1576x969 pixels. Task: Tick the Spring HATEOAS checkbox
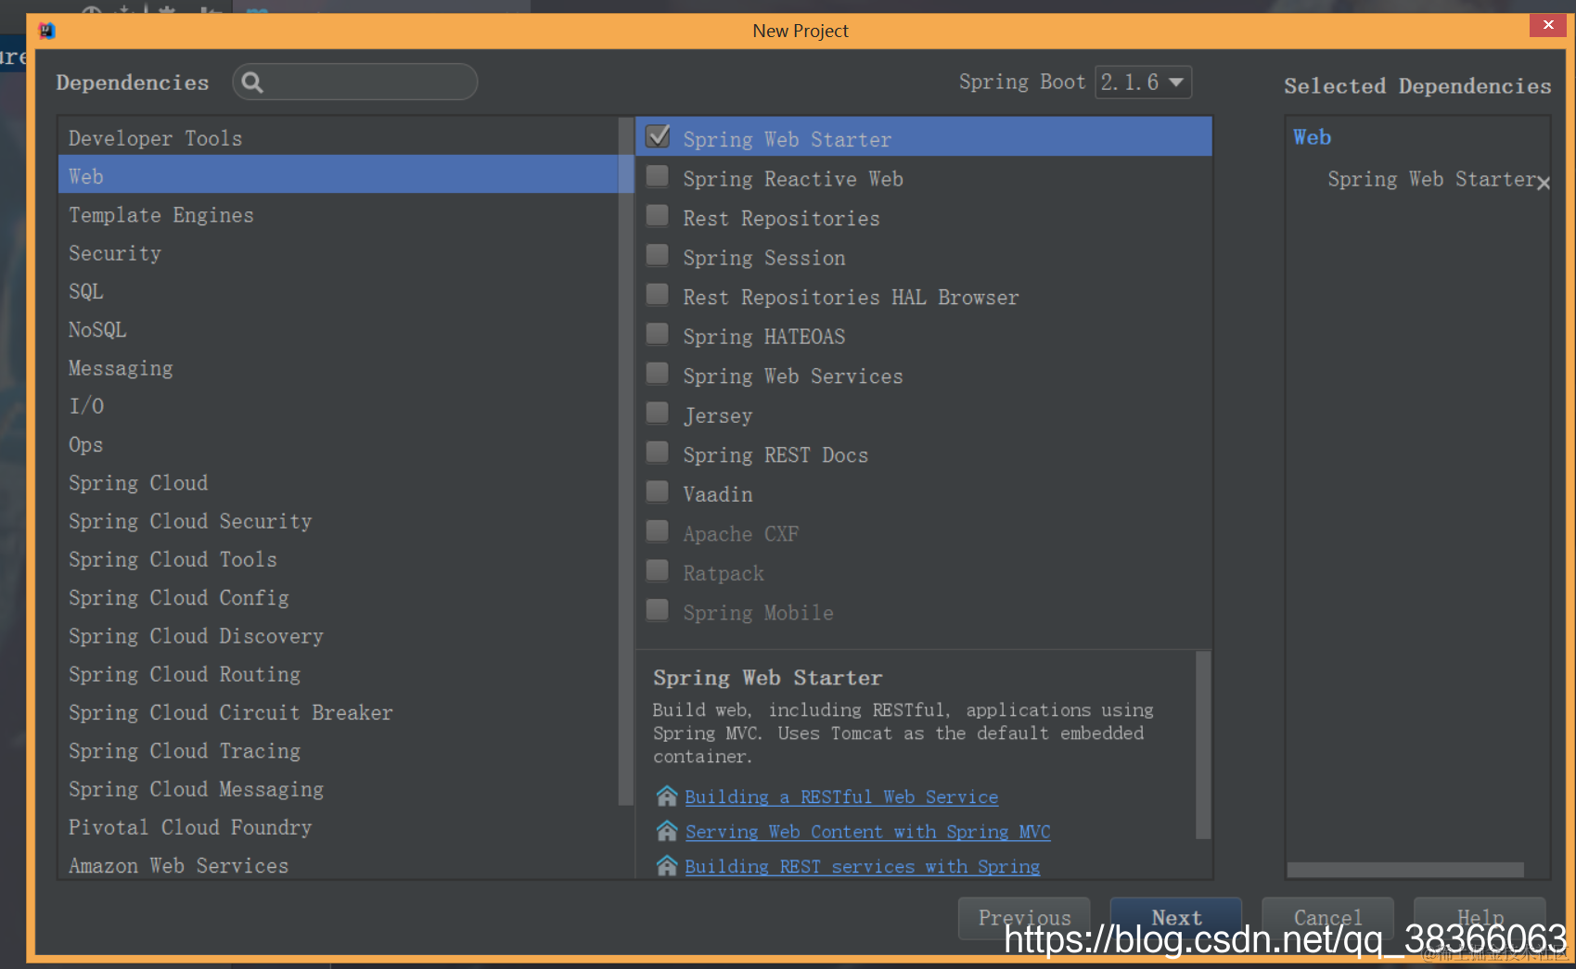click(658, 335)
